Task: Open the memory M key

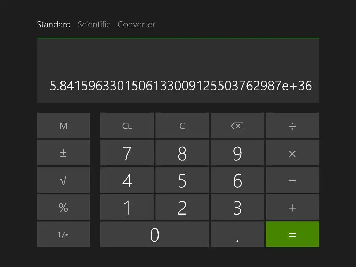Action: point(63,126)
